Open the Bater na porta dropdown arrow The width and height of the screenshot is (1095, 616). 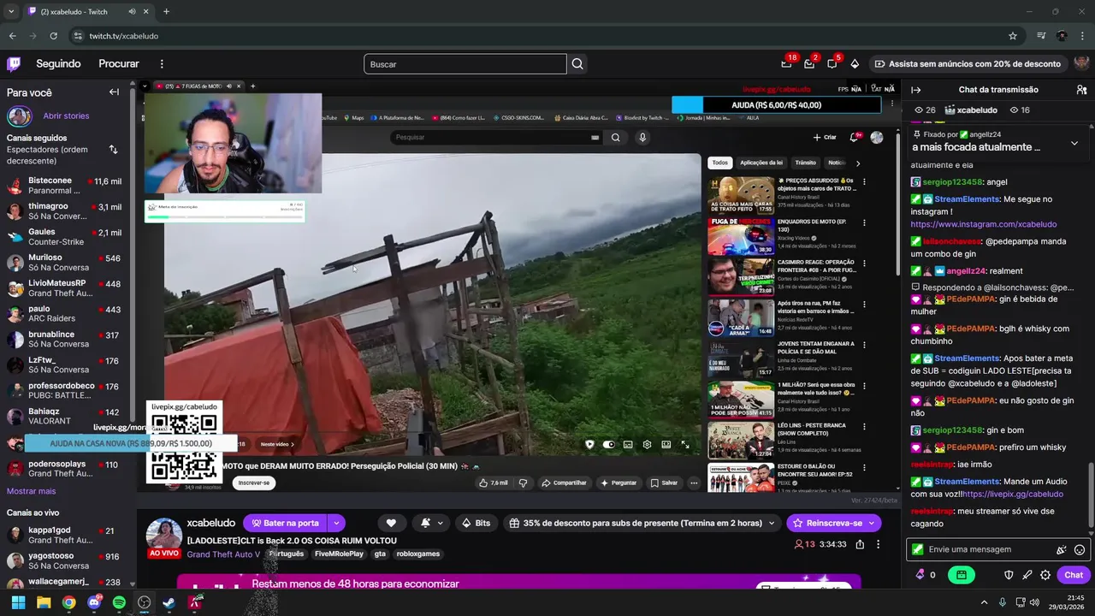(337, 523)
